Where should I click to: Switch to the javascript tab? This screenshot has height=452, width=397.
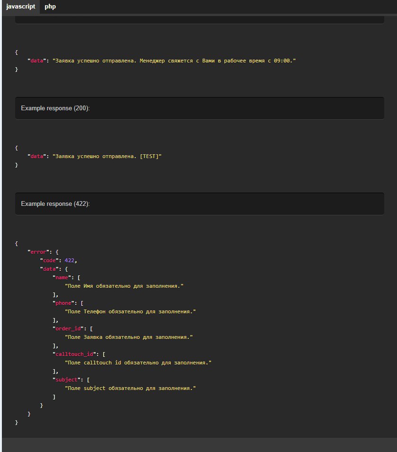coord(20,7)
